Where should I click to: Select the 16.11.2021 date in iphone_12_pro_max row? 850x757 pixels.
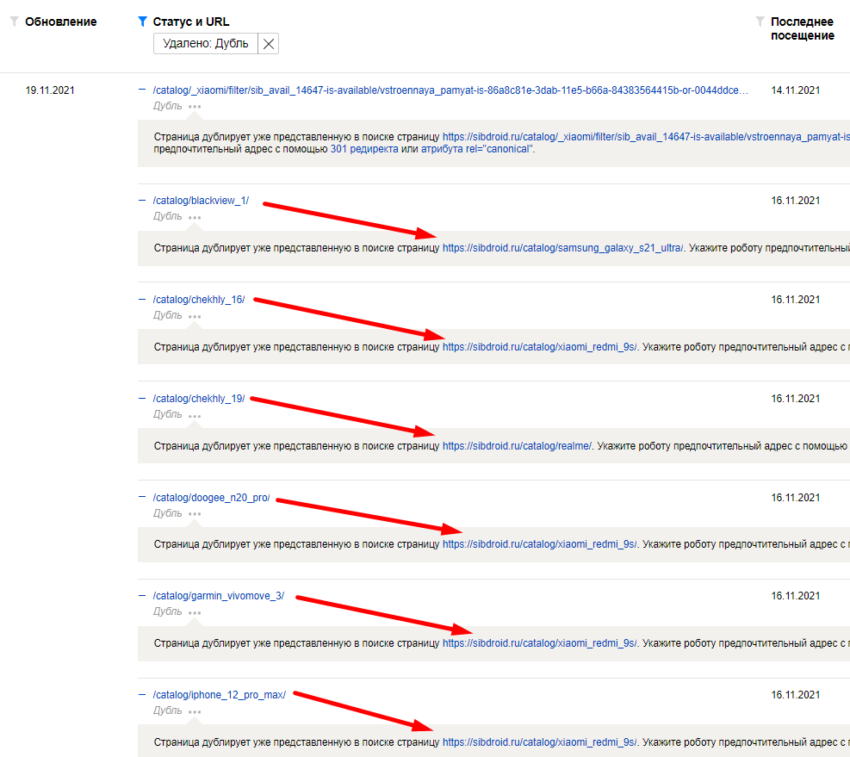pos(796,695)
